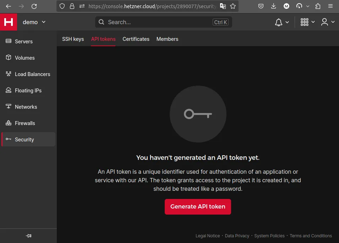
Task: Open the Floating IPs section
Action: tap(28, 91)
